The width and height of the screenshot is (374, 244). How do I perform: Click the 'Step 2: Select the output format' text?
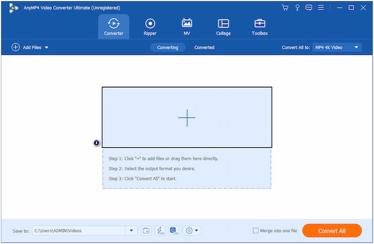[152, 168]
